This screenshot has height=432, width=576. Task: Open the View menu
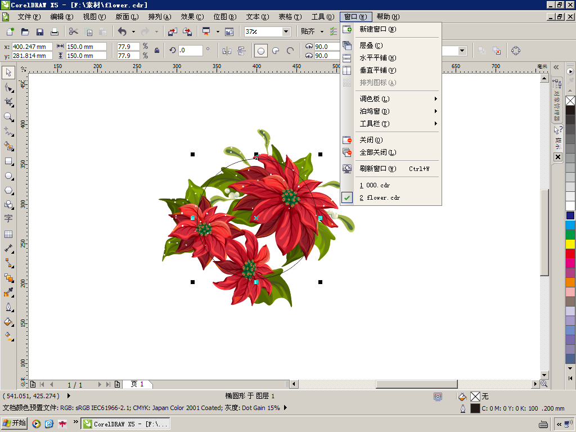point(94,17)
